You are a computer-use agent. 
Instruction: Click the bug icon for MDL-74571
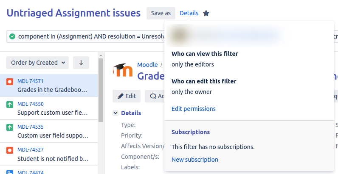click(10, 81)
